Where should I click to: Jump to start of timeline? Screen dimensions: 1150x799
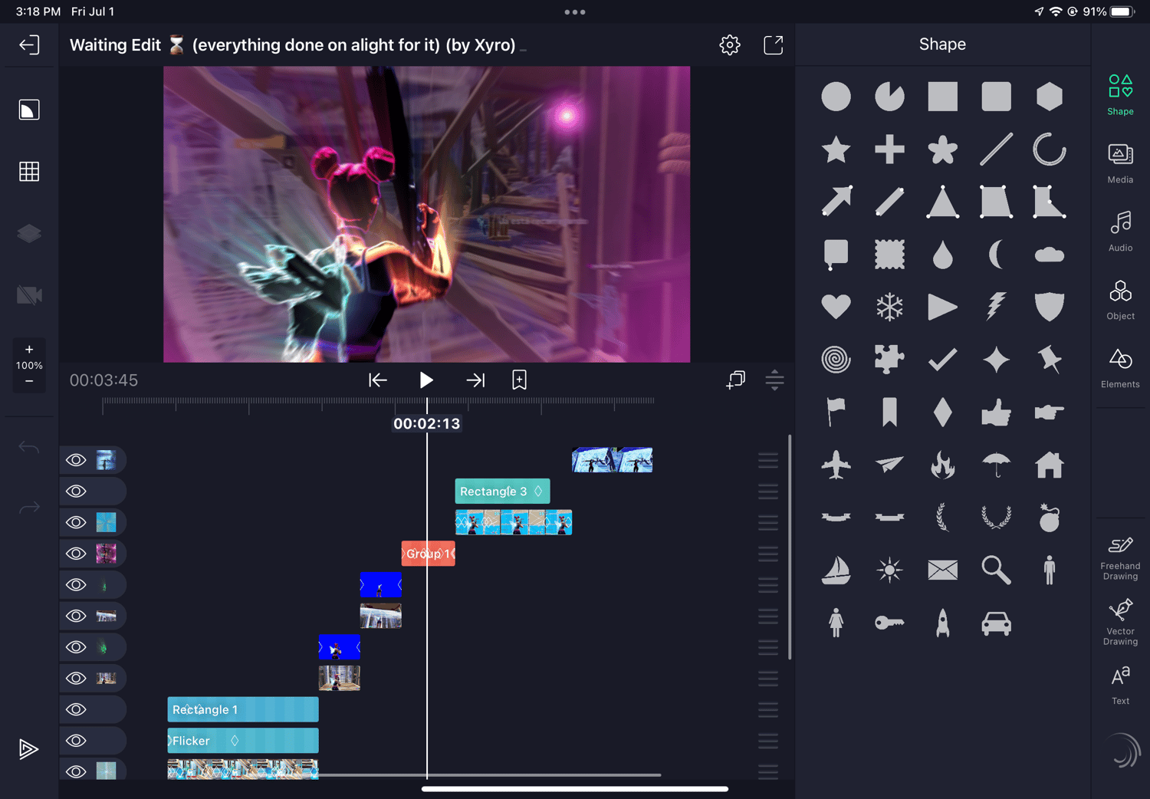(x=377, y=380)
